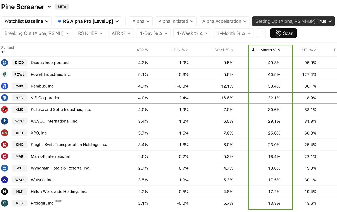337x212 pixels.
Task: Sort by the Symbol column header
Action: [x=8, y=47]
